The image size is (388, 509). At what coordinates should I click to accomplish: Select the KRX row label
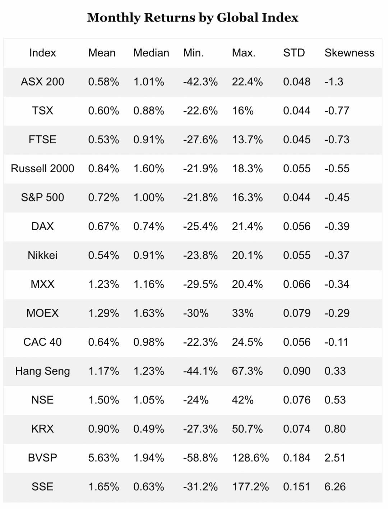tap(42, 429)
